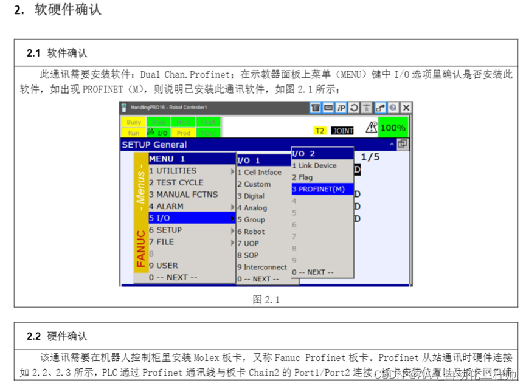Image resolution: width=526 pixels, height=386 pixels.
Task: Select 8 SOP in I/O 1 submenu
Action: (264, 255)
